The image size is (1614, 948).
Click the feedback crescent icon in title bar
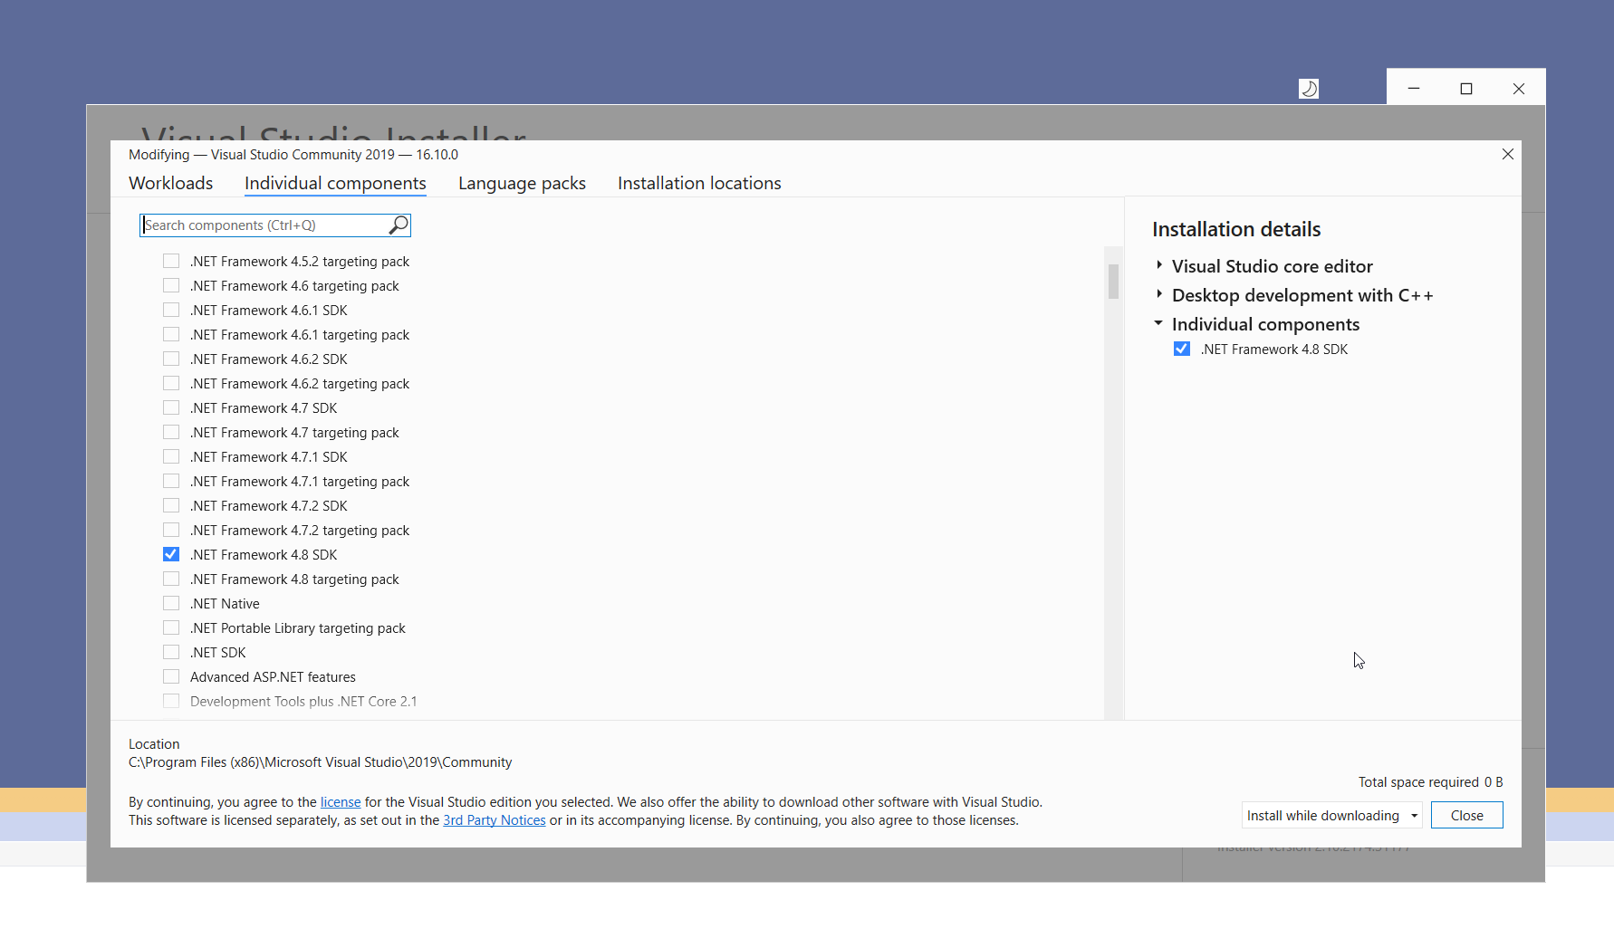click(x=1308, y=88)
